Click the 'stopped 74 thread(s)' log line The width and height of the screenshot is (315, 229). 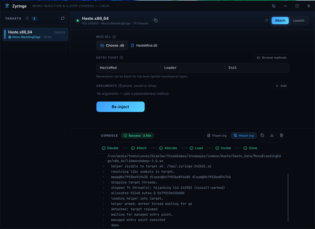(168, 188)
